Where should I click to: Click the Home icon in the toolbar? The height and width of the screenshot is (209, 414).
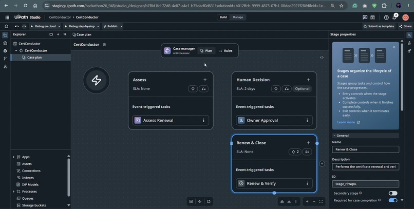click(7, 26)
